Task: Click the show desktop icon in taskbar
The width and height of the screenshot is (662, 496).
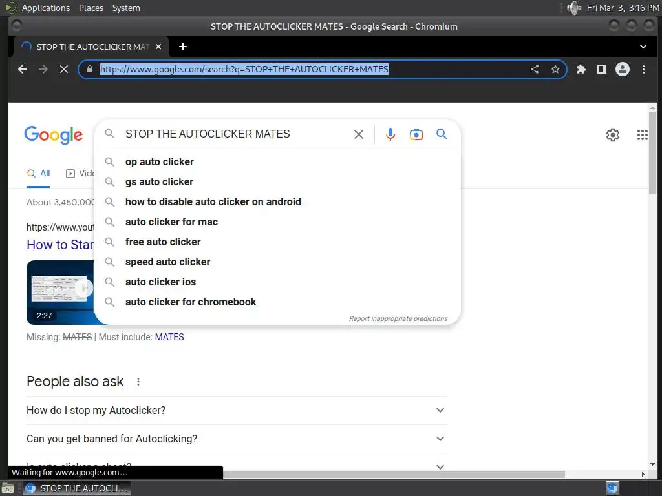Action: tap(8, 488)
